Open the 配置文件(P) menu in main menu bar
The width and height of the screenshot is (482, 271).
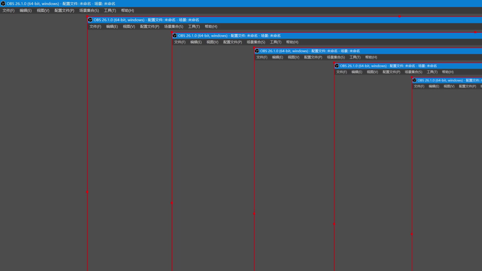click(64, 11)
